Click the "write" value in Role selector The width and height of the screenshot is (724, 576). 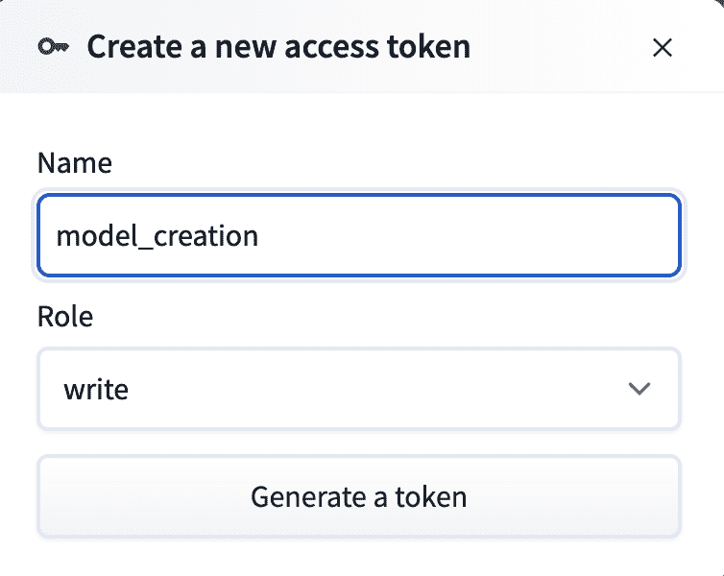point(96,390)
